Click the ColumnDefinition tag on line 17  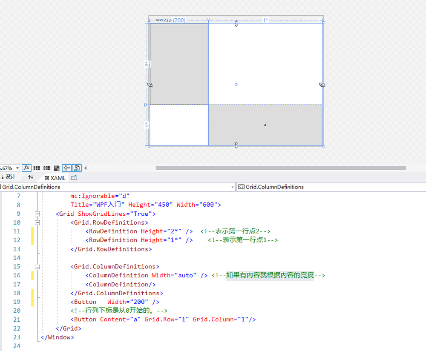coord(121,284)
